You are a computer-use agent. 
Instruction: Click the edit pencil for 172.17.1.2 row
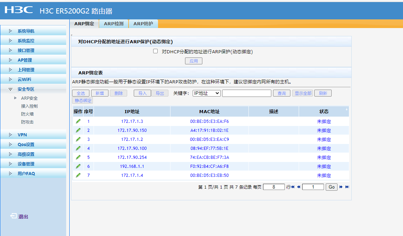click(78, 139)
